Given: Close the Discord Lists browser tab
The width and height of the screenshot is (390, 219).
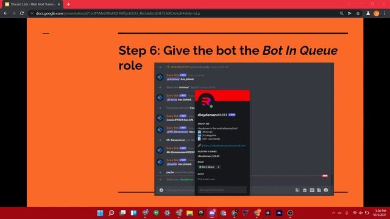Looking at the screenshot, I should [x=59, y=4].
